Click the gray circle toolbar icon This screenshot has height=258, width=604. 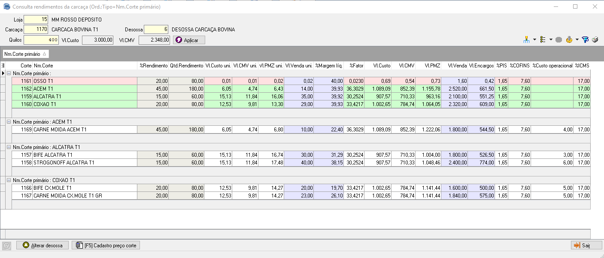pos(558,39)
